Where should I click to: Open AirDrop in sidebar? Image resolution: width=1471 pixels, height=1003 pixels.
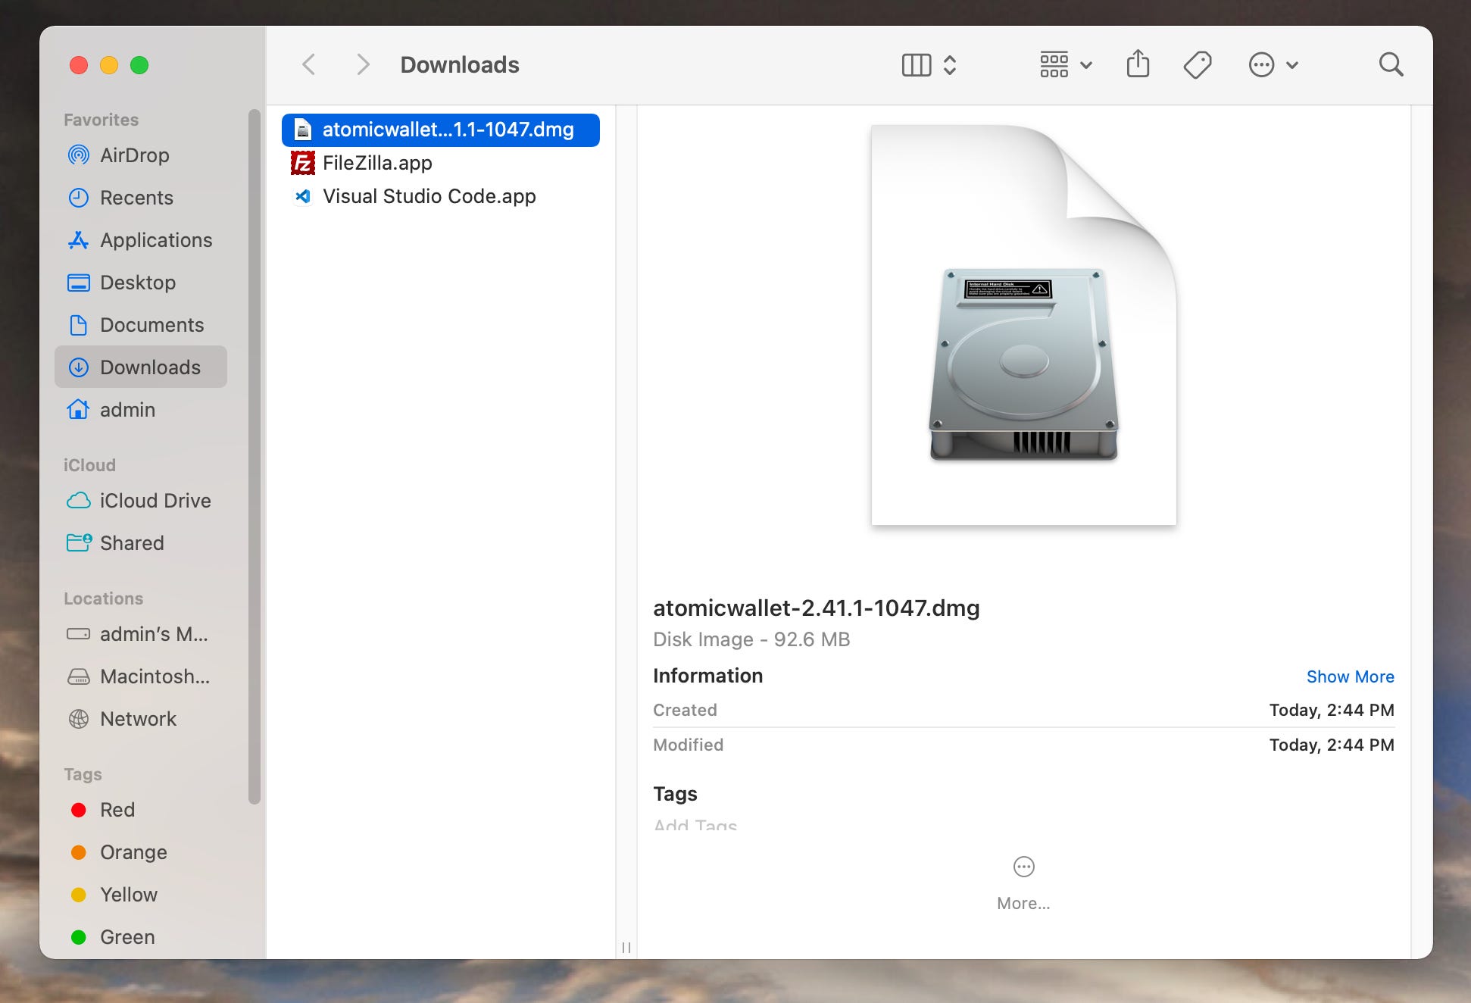134,155
